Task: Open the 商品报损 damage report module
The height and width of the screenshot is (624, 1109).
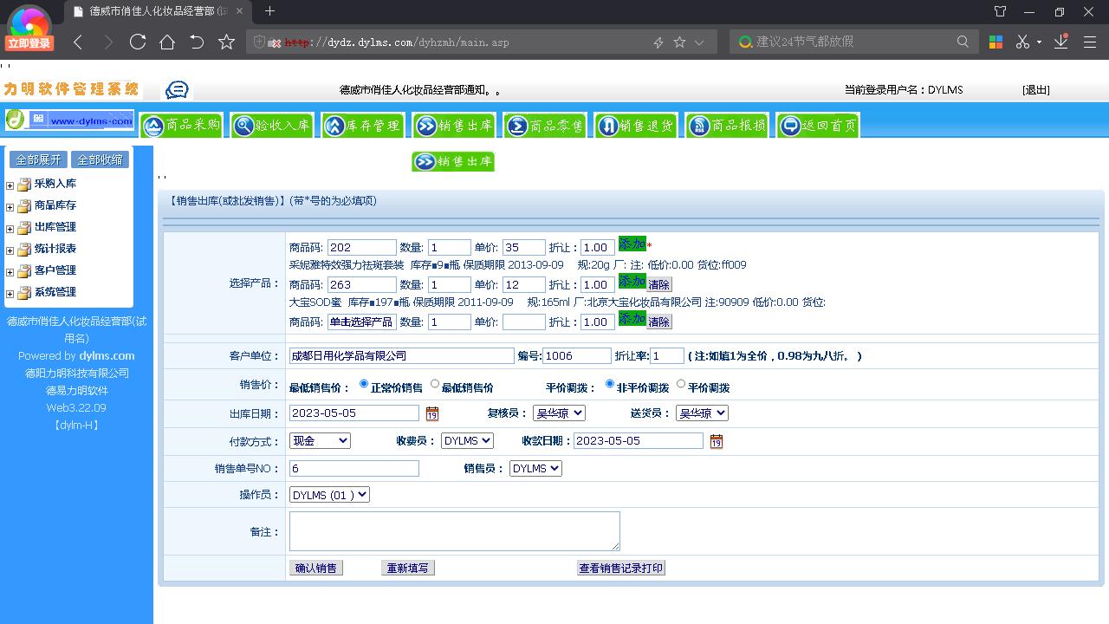Action: tap(726, 125)
